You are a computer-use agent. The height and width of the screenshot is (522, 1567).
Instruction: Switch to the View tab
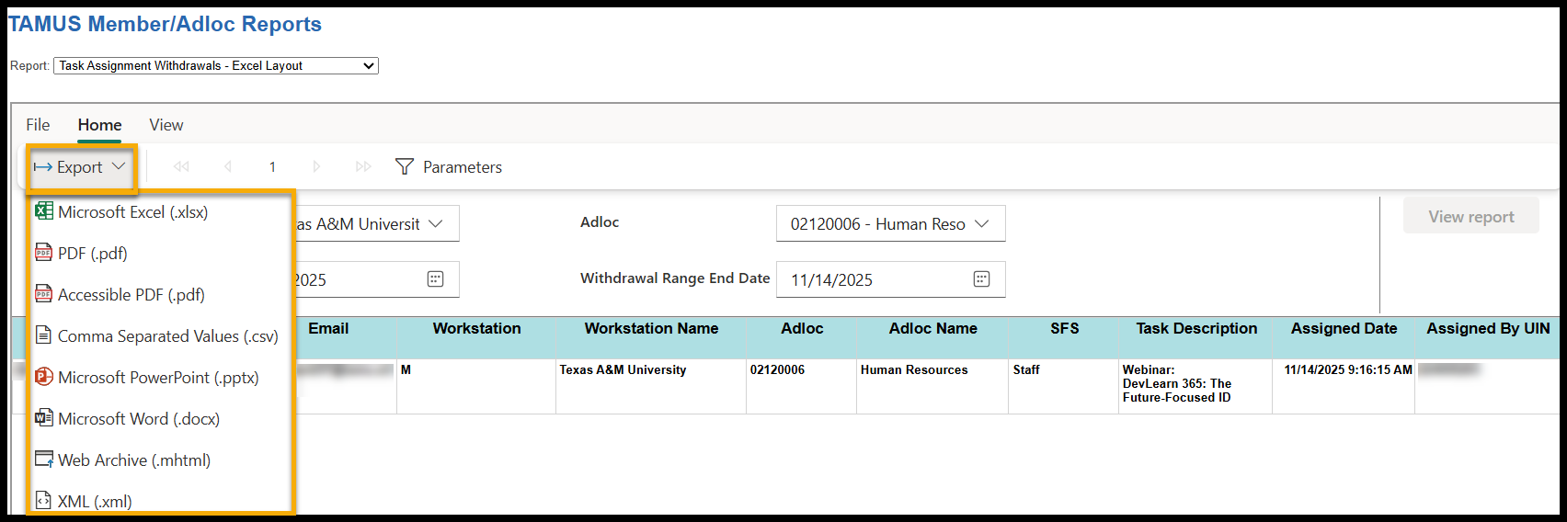166,125
